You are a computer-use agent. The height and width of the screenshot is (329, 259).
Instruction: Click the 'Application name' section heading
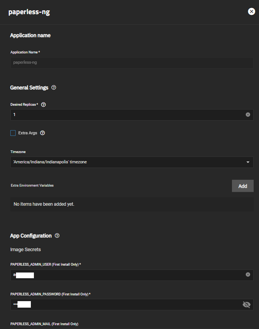(30, 35)
